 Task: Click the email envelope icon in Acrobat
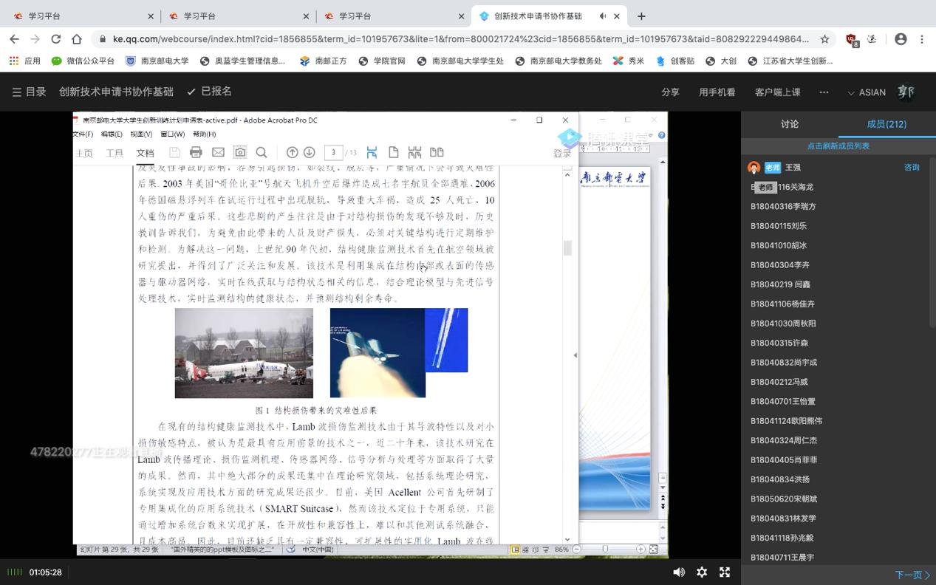tap(218, 152)
